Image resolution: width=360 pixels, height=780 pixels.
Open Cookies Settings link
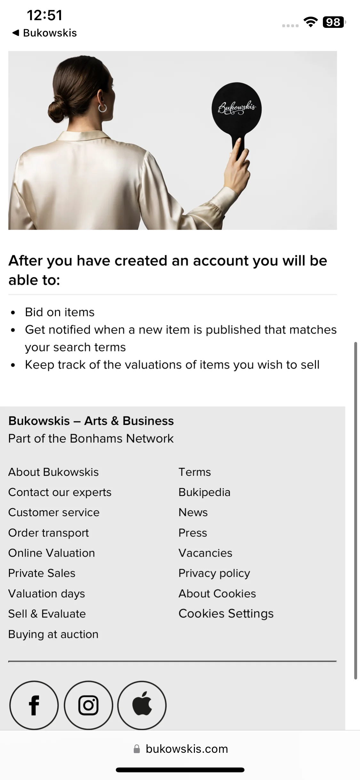pos(226,613)
